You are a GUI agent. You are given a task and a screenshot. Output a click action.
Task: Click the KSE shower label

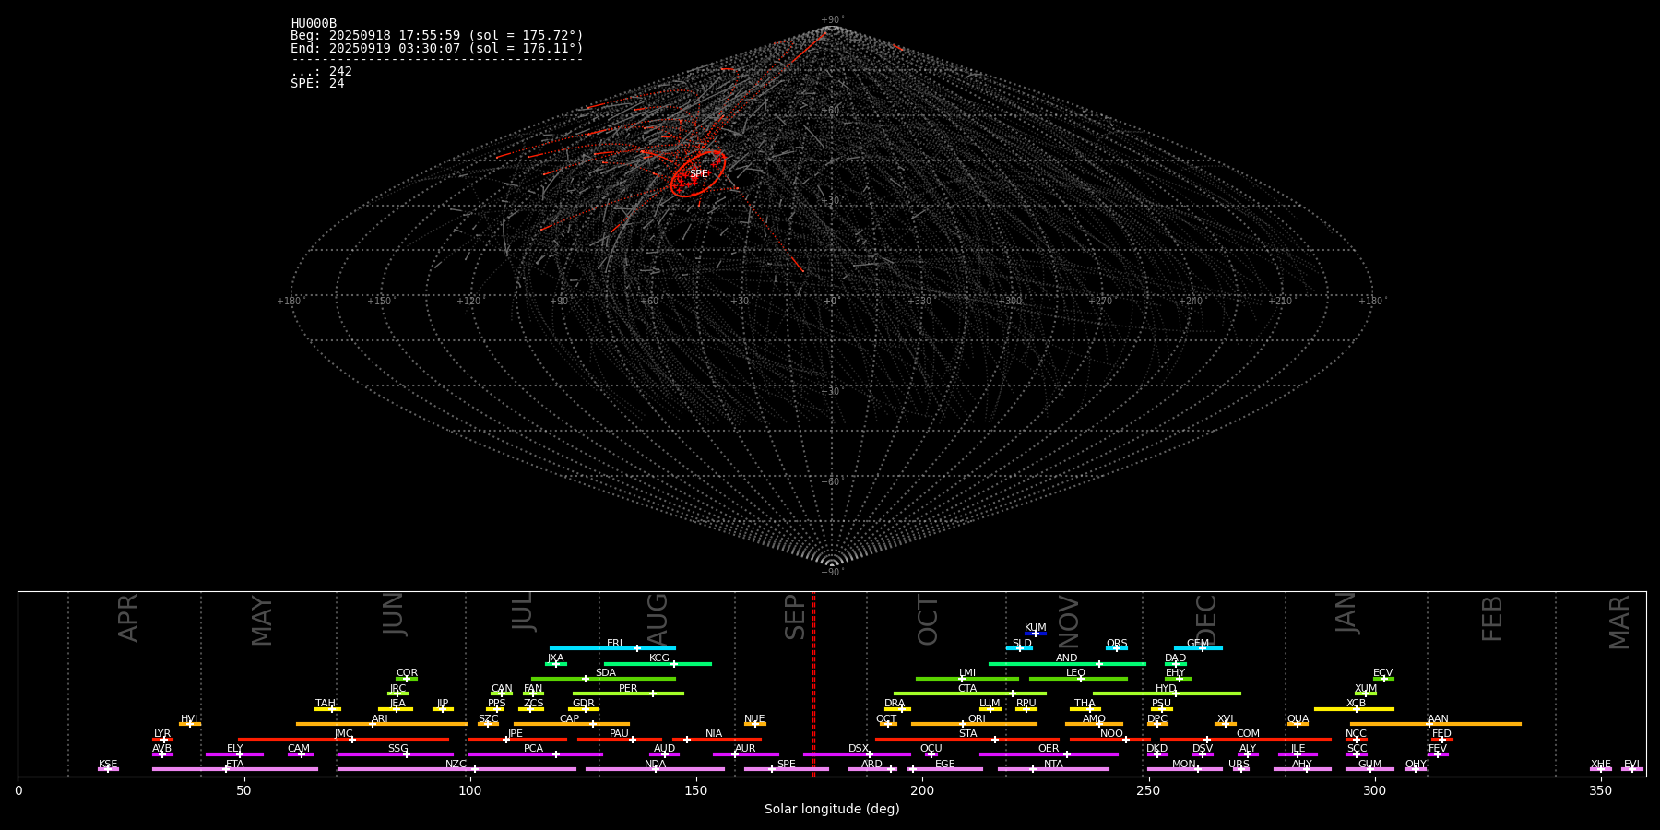pos(108,765)
